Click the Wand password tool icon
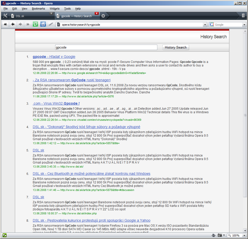This screenshot has height=239, width=248. 51,24
